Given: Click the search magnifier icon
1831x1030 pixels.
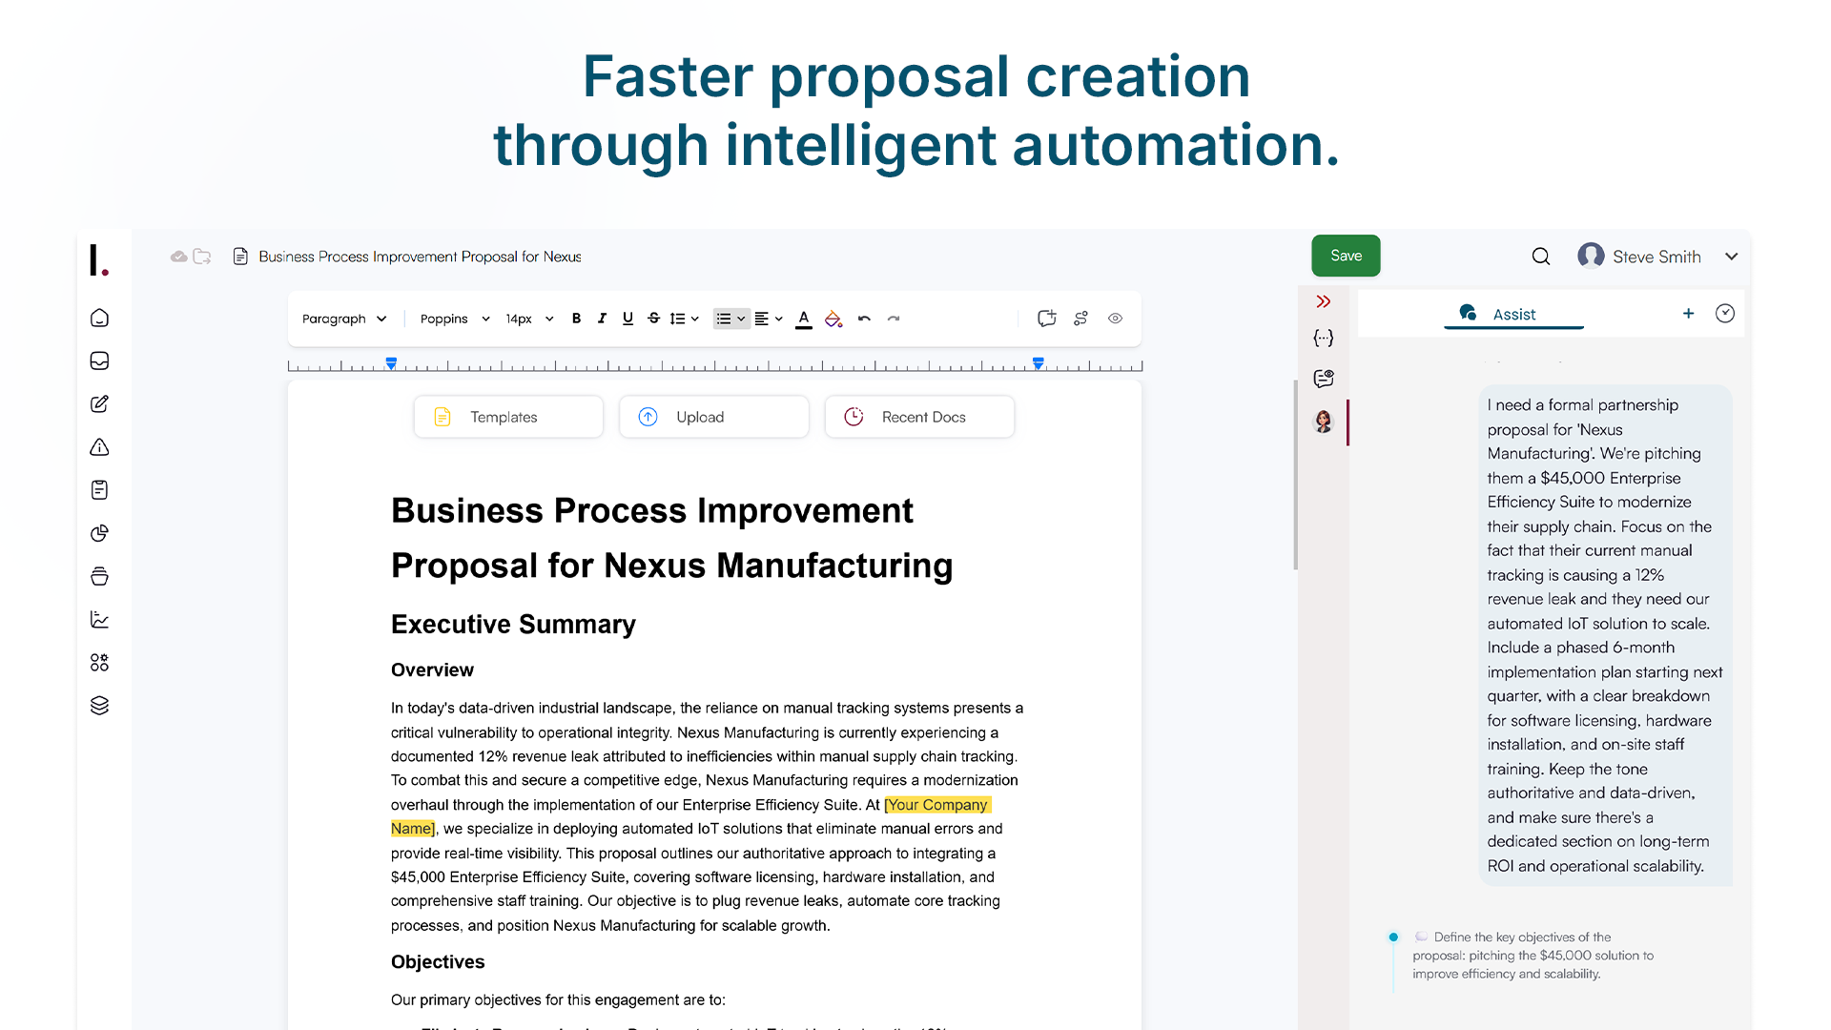Looking at the screenshot, I should (x=1541, y=257).
